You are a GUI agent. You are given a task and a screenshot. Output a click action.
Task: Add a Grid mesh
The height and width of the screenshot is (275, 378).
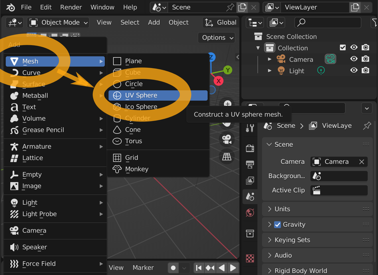(x=158, y=158)
